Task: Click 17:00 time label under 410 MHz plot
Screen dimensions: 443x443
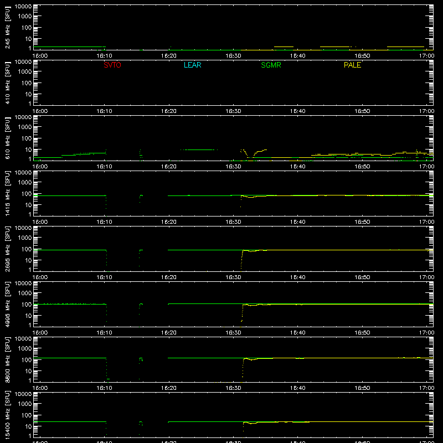Action: tap(426, 111)
